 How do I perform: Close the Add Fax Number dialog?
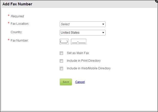[x=157, y=1]
